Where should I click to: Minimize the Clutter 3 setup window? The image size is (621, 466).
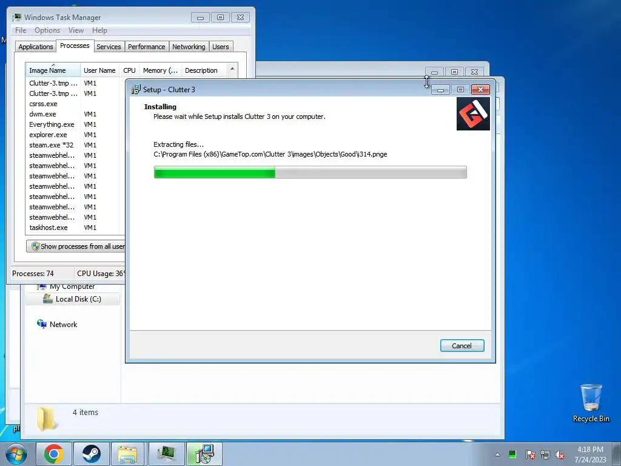pos(440,90)
